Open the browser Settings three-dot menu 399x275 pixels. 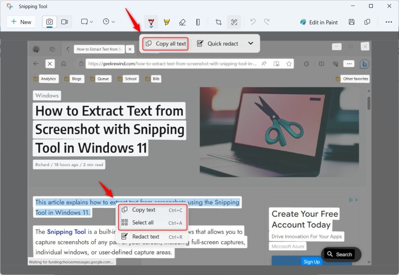tap(349, 64)
